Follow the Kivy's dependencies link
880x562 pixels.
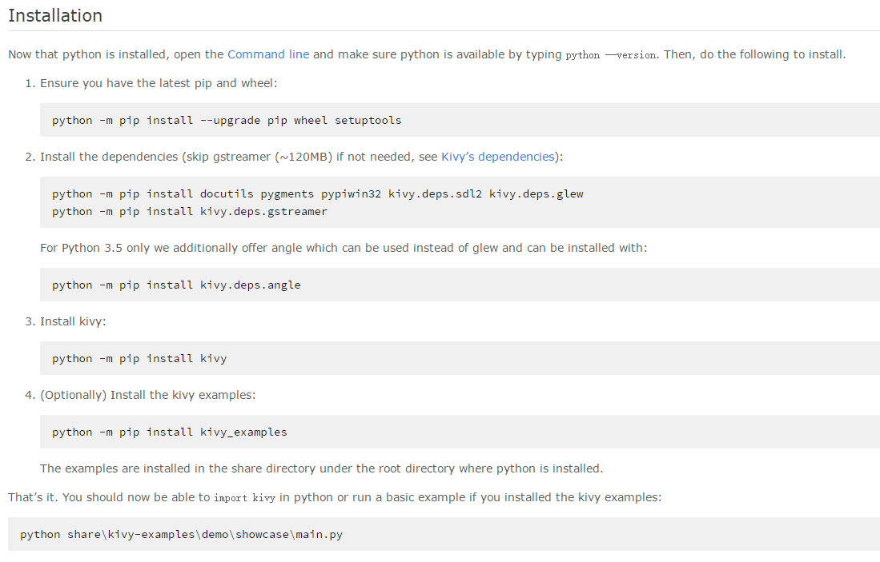pyautogui.click(x=497, y=157)
